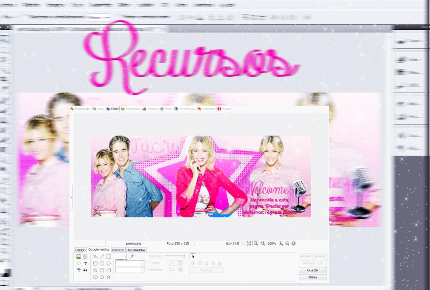Switch to the Edición tab
The height and width of the screenshot is (290, 430).
(80, 250)
